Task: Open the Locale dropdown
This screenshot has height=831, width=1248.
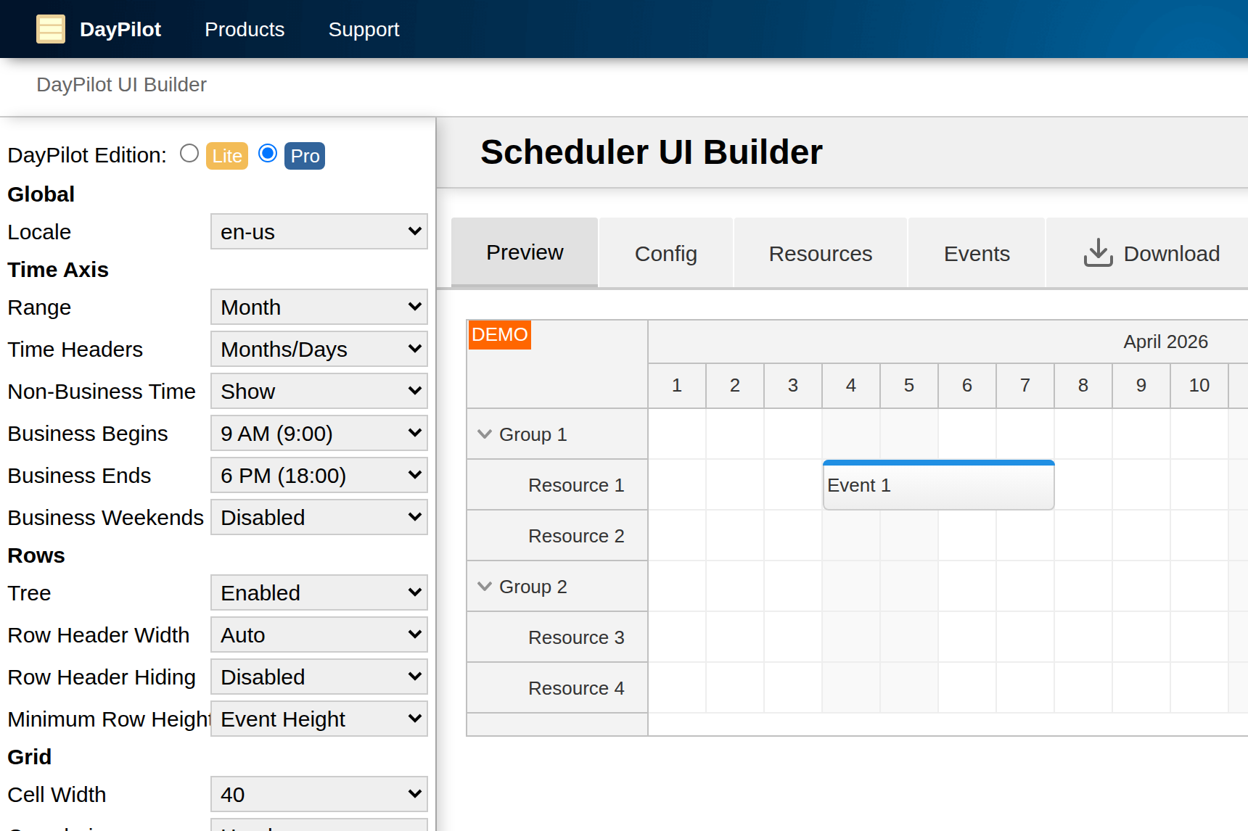Action: point(319,231)
